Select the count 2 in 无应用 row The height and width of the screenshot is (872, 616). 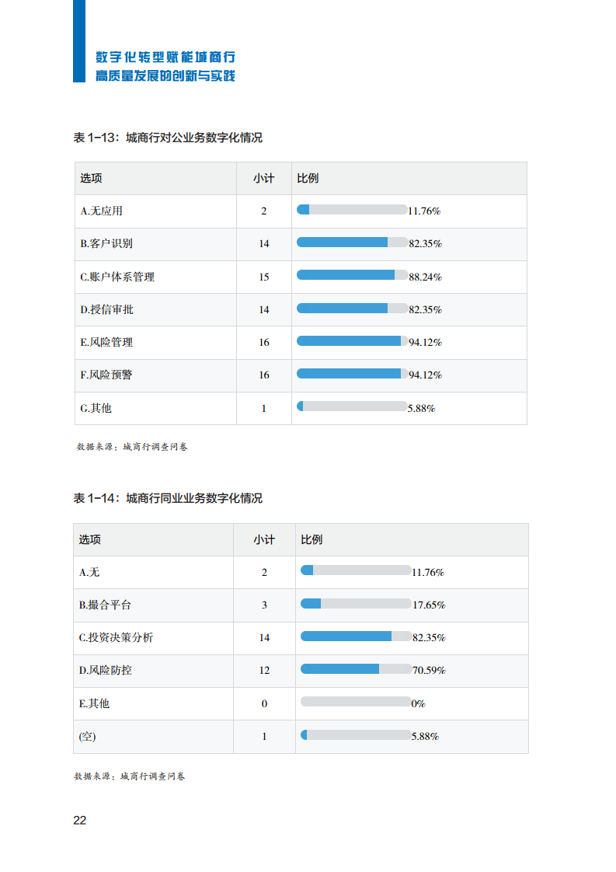(x=264, y=211)
